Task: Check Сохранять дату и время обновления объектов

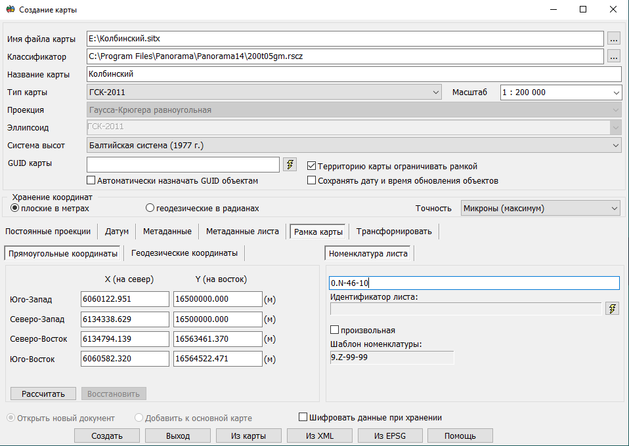Action: (x=312, y=180)
